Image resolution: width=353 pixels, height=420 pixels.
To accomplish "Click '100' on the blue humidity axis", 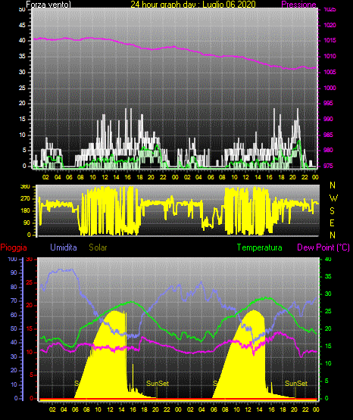I will coord(12,259).
